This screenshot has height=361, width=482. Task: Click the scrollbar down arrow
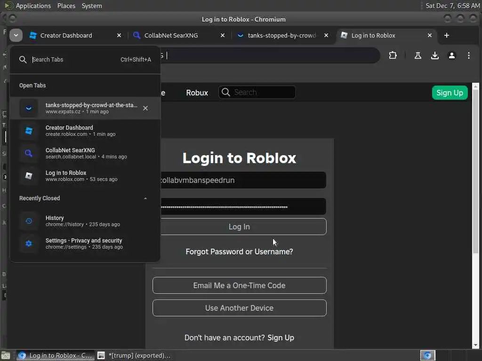coord(475,345)
